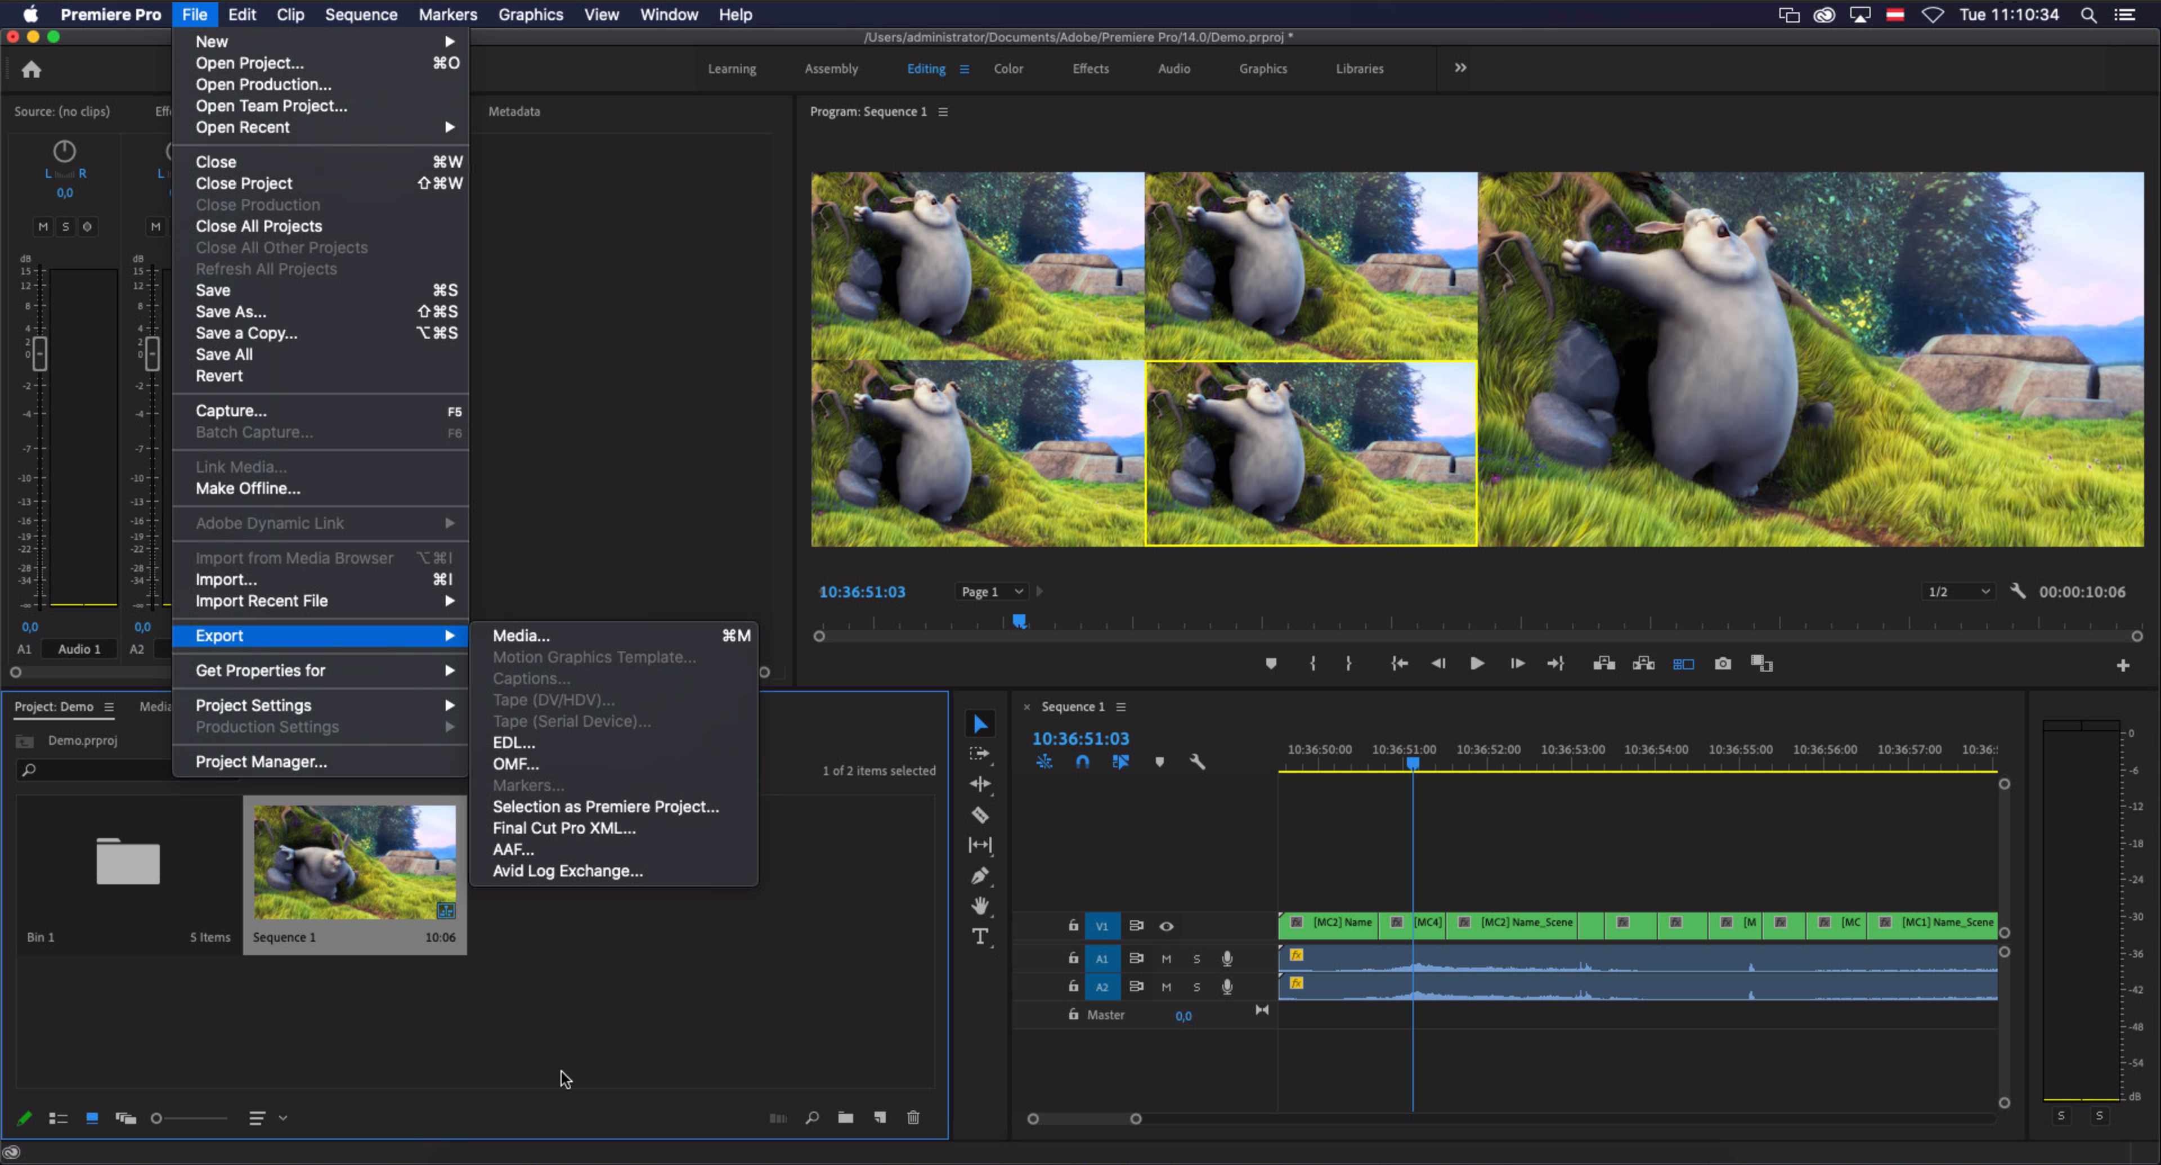Open playback resolution 1/2 dropdown
The image size is (2161, 1165).
click(x=1958, y=591)
